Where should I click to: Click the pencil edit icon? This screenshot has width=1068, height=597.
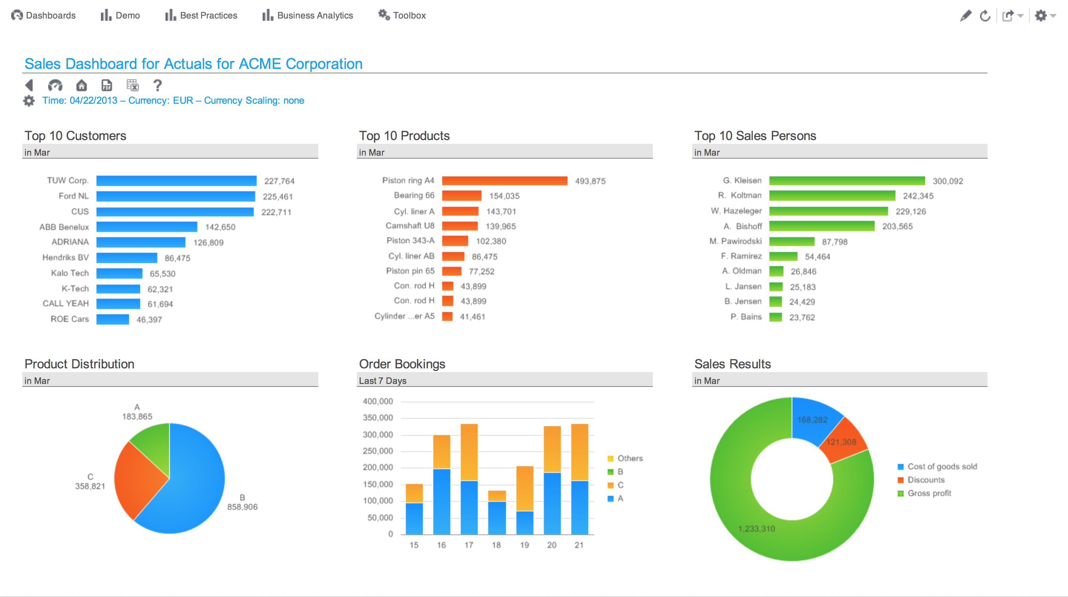966,16
